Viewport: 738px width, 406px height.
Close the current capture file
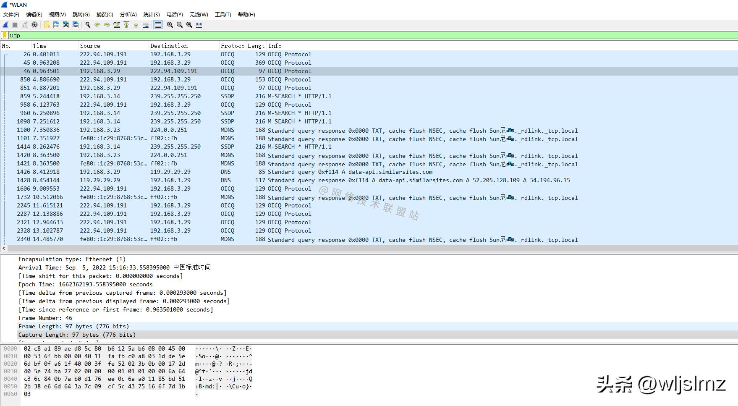click(66, 25)
